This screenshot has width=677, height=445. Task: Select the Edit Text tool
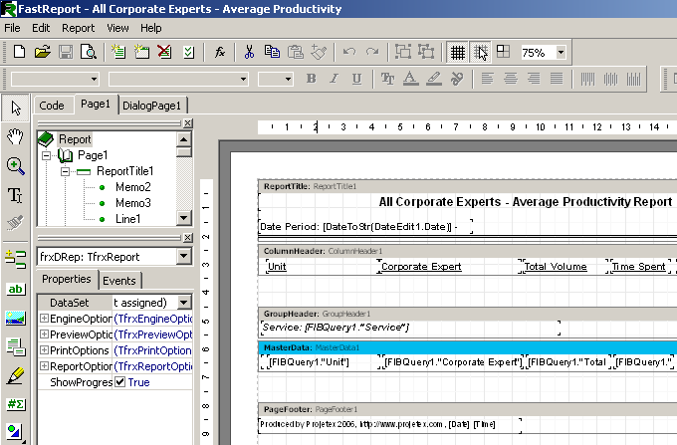pyautogui.click(x=15, y=194)
